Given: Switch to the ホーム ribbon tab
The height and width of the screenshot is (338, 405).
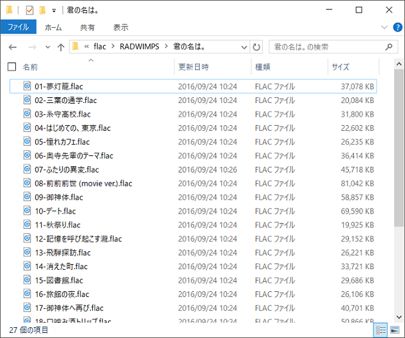Looking at the screenshot, I should (53, 27).
